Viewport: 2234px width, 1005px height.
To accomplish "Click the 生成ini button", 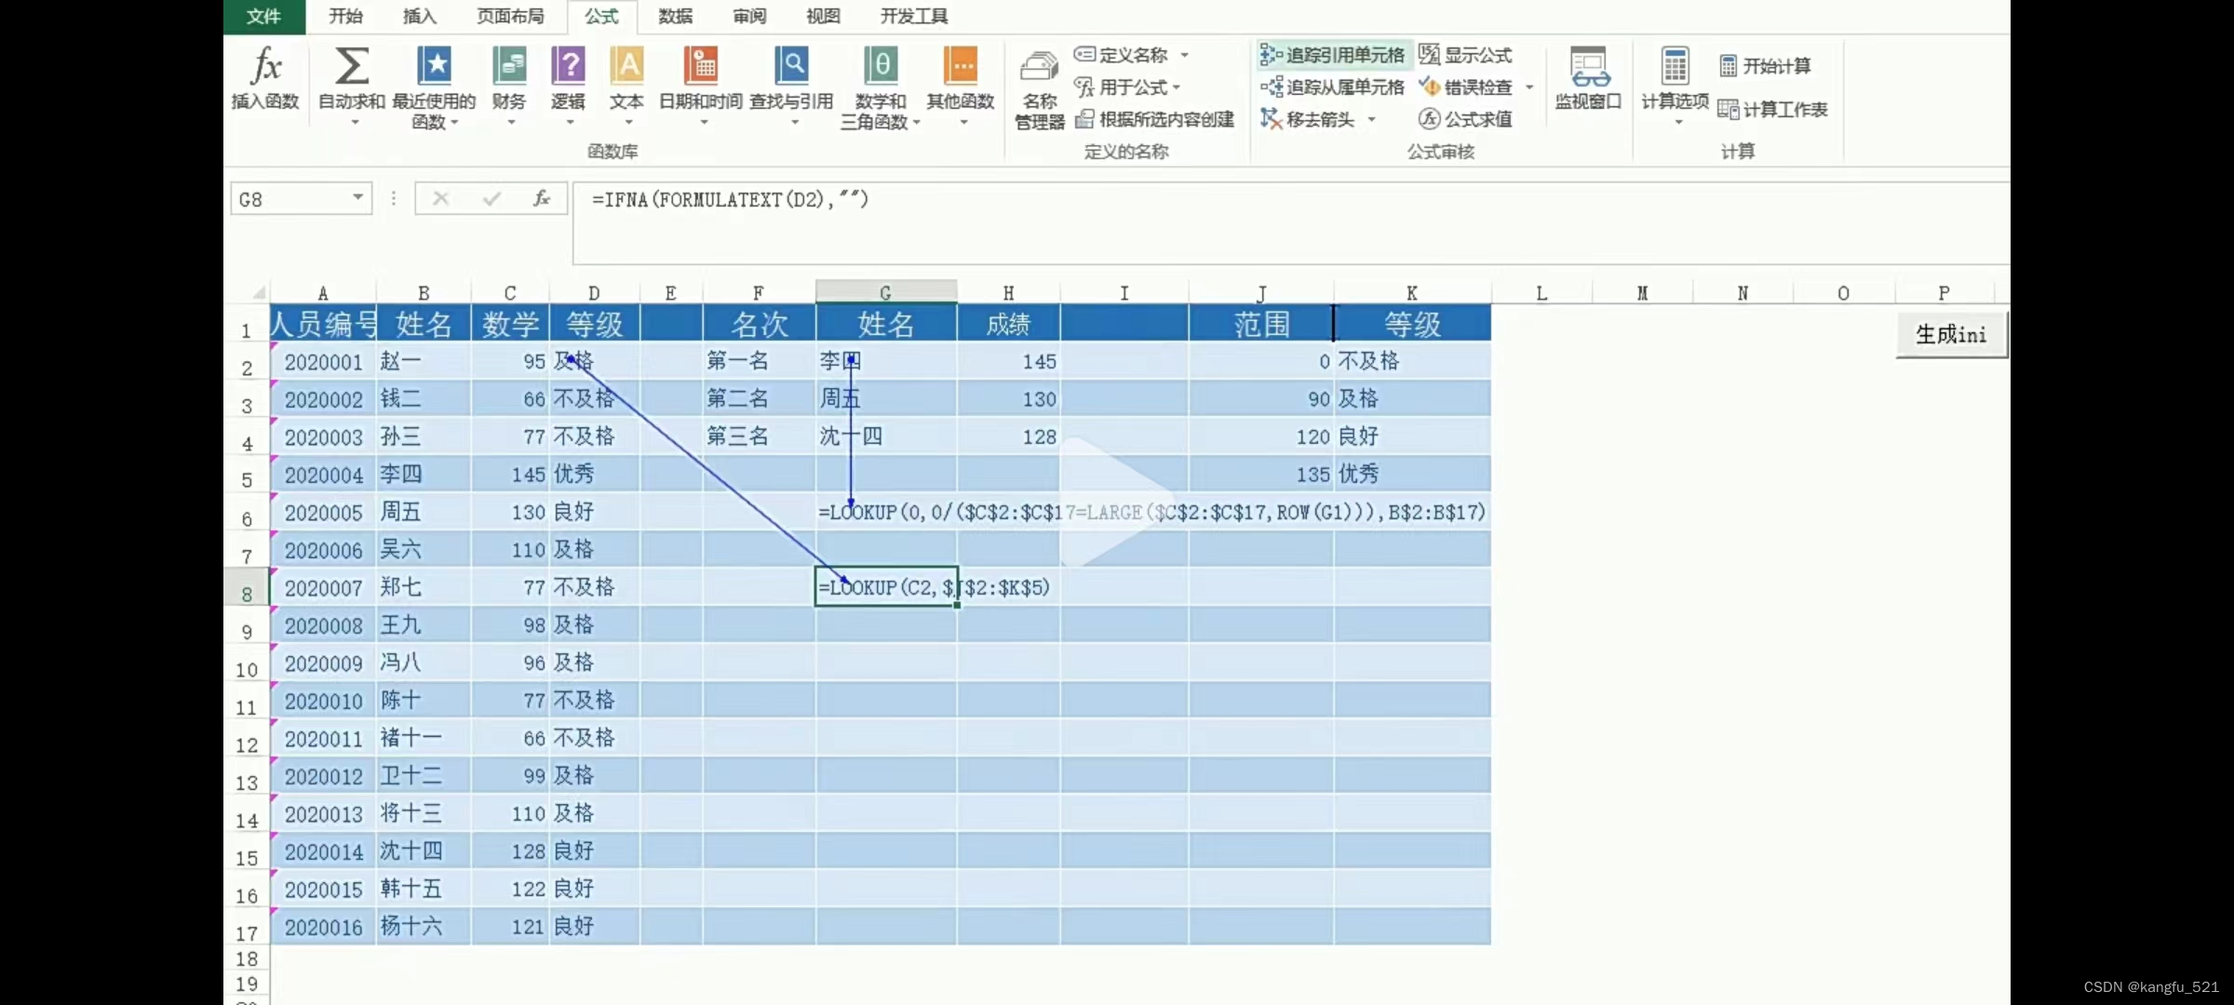I will click(1951, 335).
